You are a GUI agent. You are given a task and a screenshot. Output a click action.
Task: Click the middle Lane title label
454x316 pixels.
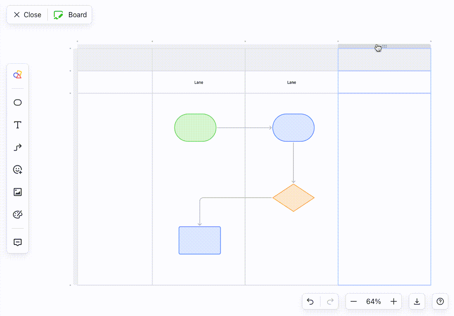[x=291, y=82]
